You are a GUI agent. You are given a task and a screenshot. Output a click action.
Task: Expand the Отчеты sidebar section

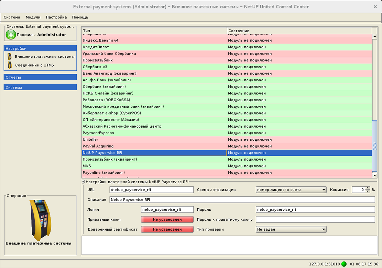pyautogui.click(x=40, y=77)
